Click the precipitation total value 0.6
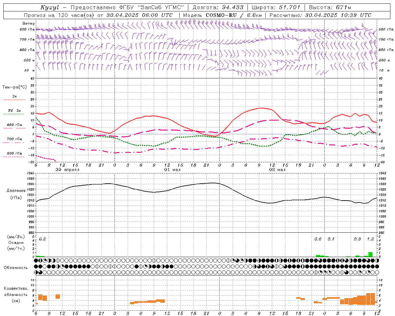This screenshot has height=316, width=395. click(318, 239)
